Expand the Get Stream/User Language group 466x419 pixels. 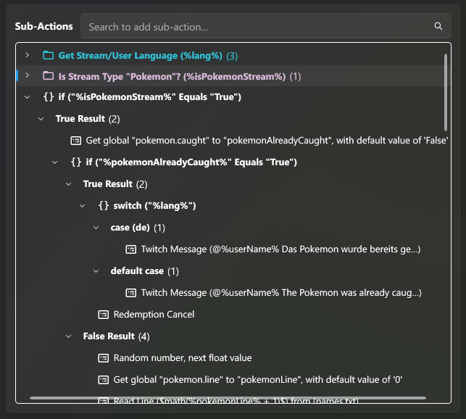tap(27, 55)
